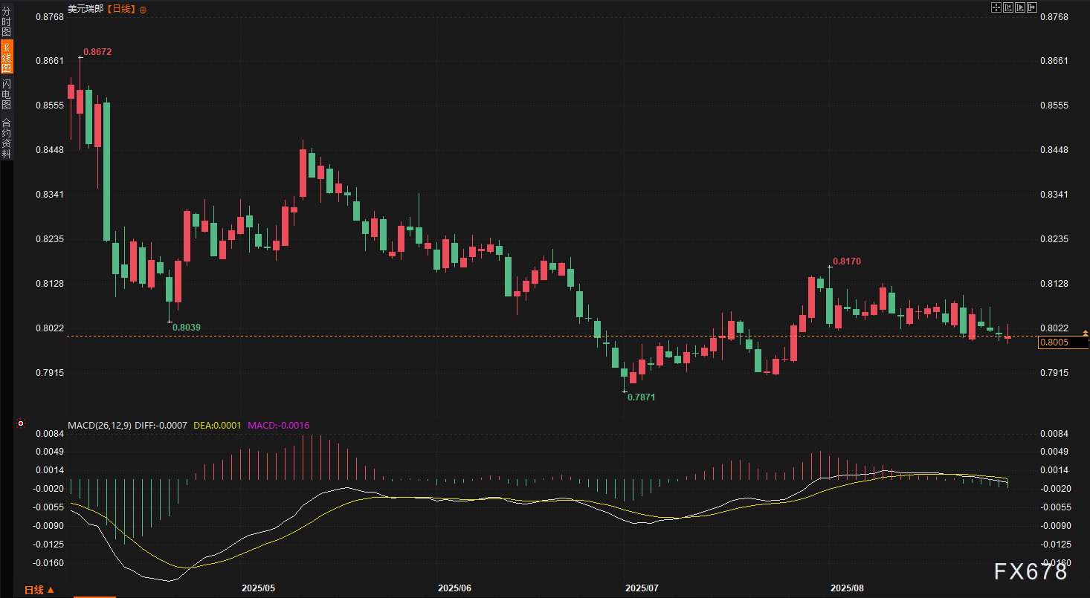The height and width of the screenshot is (598, 1090).
Task: Click the crosshair cursor icon at top right
Action: pos(996,7)
